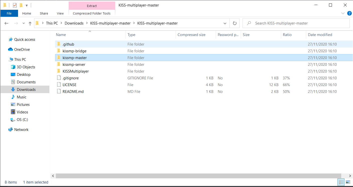The image size is (353, 187).
Task: Click the Documents icon in sidebar
Action: (13, 82)
